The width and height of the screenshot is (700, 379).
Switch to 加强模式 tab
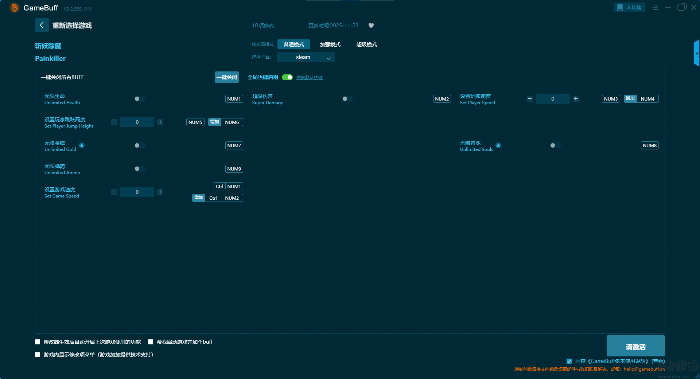[x=330, y=44]
